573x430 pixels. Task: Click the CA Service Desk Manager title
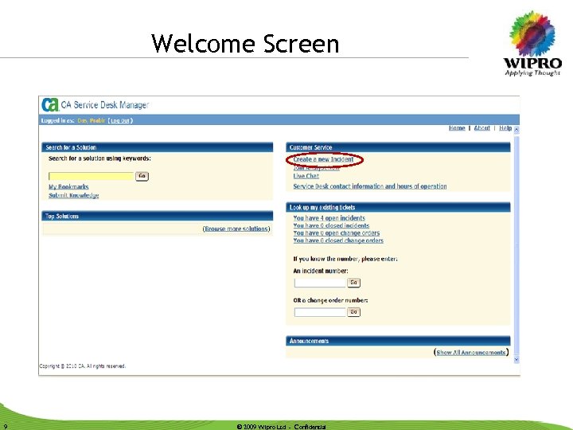(105, 105)
